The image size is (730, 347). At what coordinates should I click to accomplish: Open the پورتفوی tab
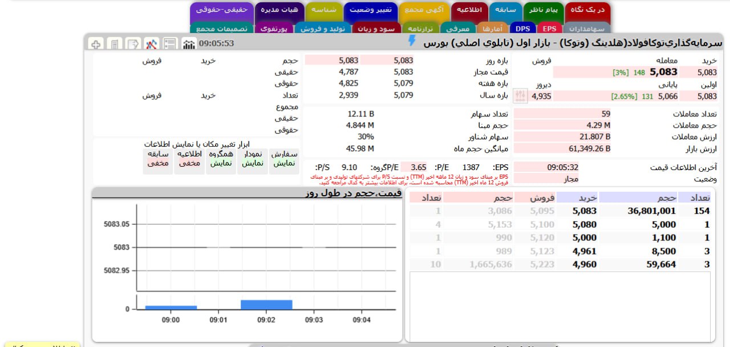coord(274,29)
